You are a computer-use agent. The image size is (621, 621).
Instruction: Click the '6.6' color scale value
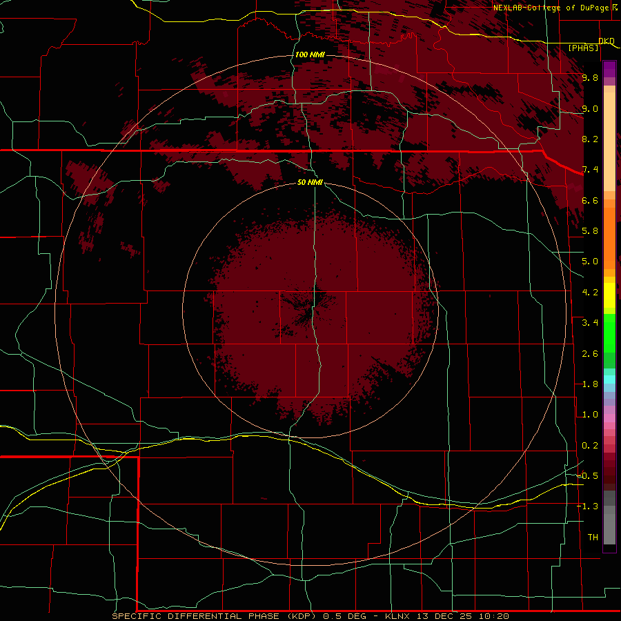[590, 200]
